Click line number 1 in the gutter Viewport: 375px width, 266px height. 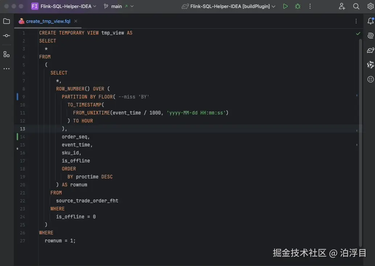click(24, 33)
